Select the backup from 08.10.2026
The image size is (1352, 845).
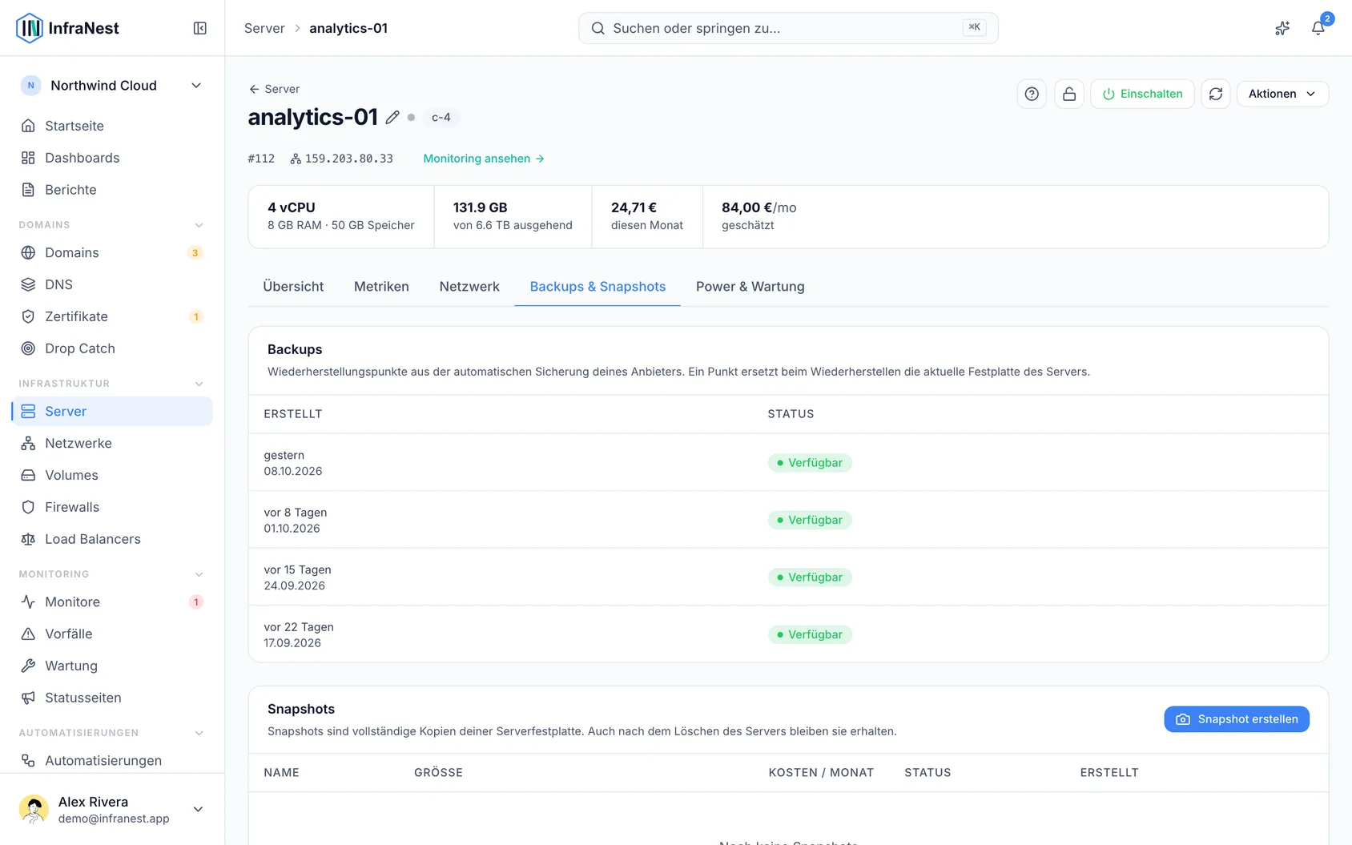tap(788, 462)
